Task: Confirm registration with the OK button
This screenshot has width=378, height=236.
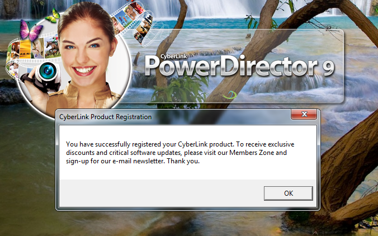Action: (x=289, y=193)
